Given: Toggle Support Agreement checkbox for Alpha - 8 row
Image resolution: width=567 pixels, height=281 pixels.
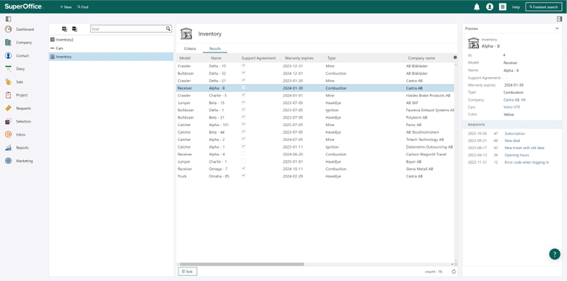Looking at the screenshot, I should [x=244, y=87].
